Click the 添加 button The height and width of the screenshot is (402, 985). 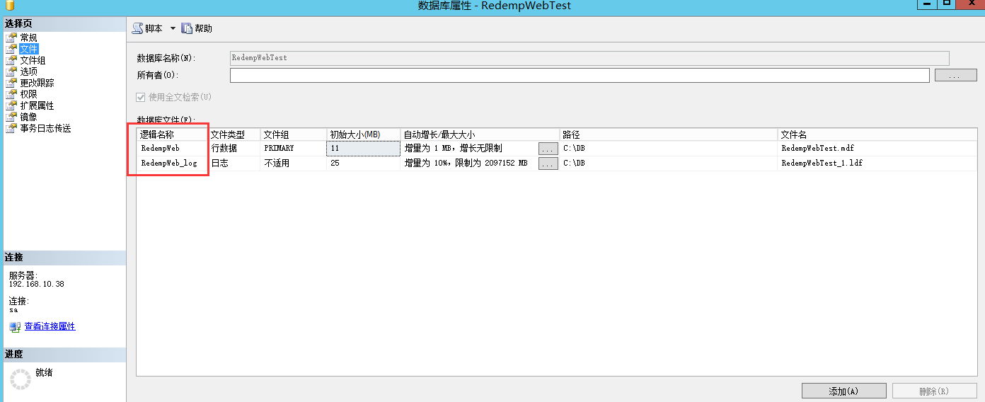(x=843, y=391)
